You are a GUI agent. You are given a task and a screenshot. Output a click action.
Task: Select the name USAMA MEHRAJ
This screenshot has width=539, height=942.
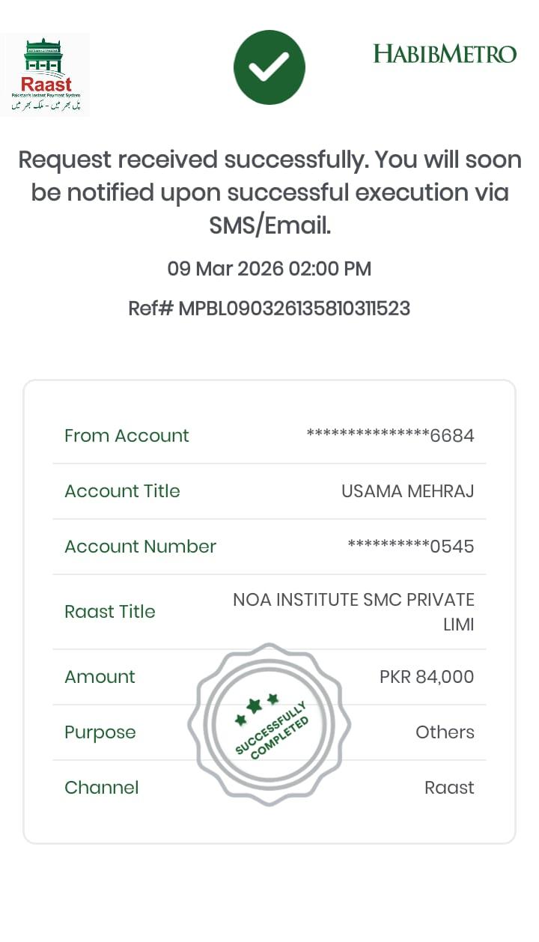click(x=407, y=491)
